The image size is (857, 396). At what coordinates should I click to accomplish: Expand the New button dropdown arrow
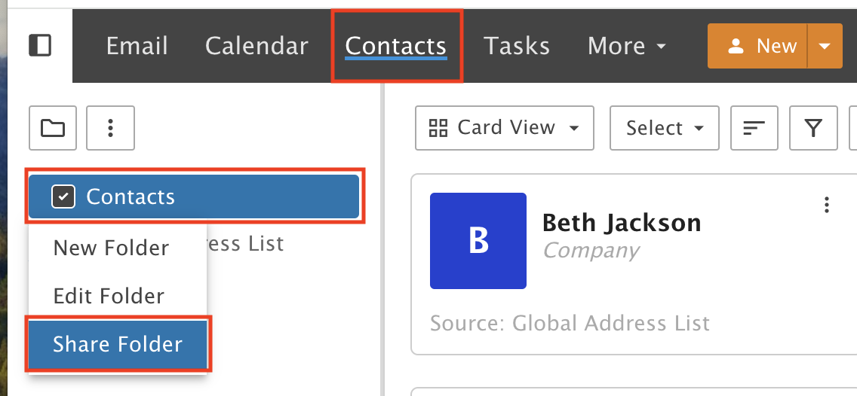825,47
